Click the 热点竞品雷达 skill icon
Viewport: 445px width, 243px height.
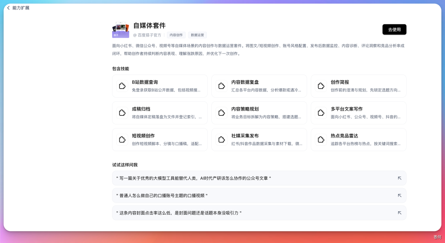point(321,140)
